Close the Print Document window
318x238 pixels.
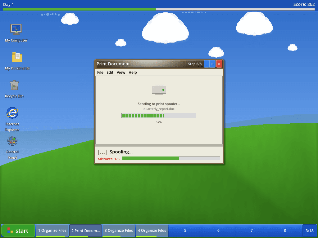tap(219, 64)
